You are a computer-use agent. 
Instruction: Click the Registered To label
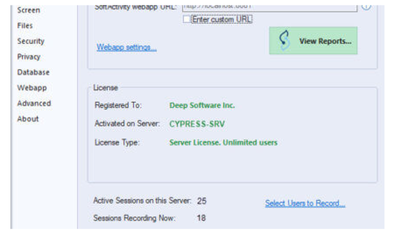(118, 105)
